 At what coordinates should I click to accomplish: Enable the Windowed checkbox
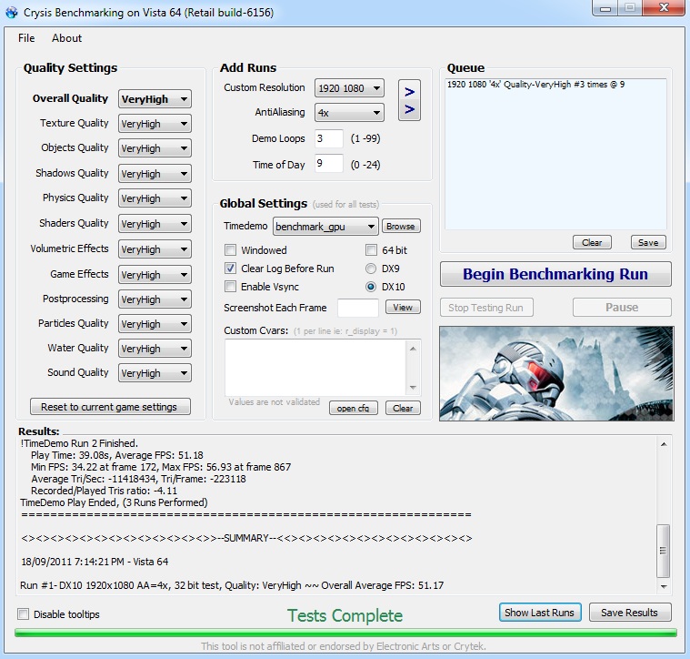(230, 250)
